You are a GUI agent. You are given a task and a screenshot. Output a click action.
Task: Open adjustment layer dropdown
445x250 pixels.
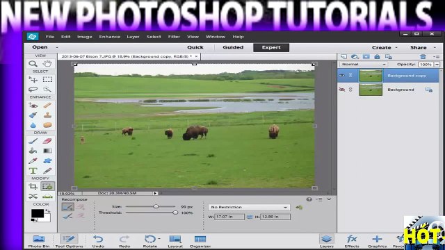coord(355,57)
